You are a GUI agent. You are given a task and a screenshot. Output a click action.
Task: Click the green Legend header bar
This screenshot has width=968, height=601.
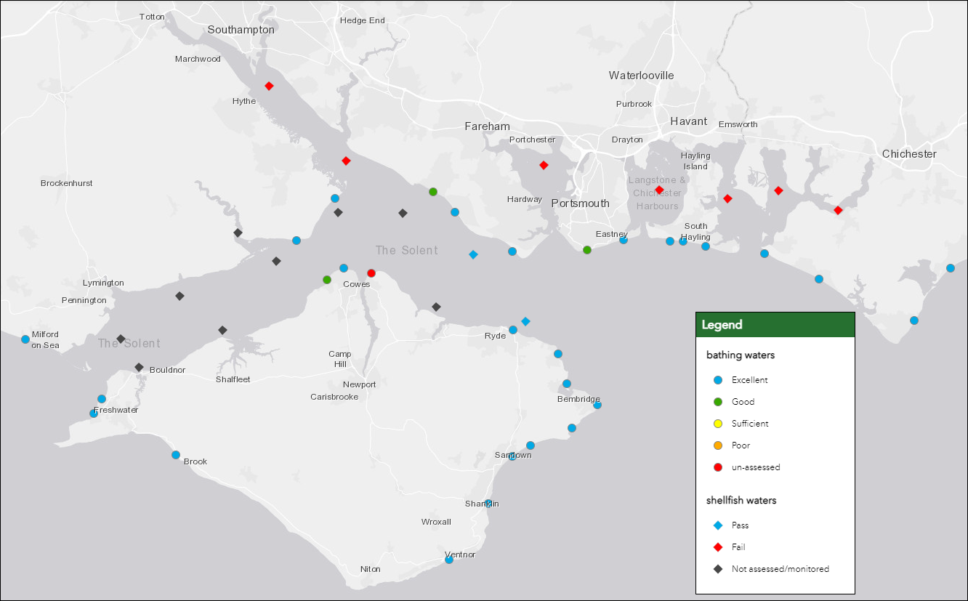click(x=775, y=325)
